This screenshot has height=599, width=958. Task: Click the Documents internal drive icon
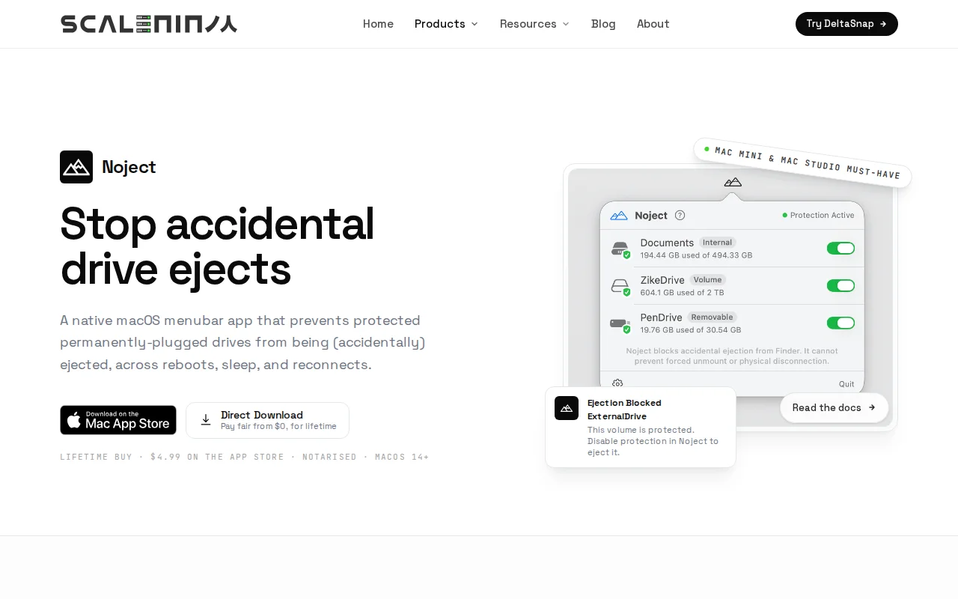pyautogui.click(x=620, y=249)
